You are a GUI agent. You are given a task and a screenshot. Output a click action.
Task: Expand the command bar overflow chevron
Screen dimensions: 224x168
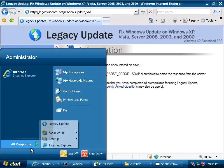click(x=221, y=18)
